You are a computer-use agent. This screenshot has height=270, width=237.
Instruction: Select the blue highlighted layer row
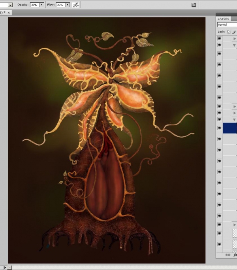(230, 128)
